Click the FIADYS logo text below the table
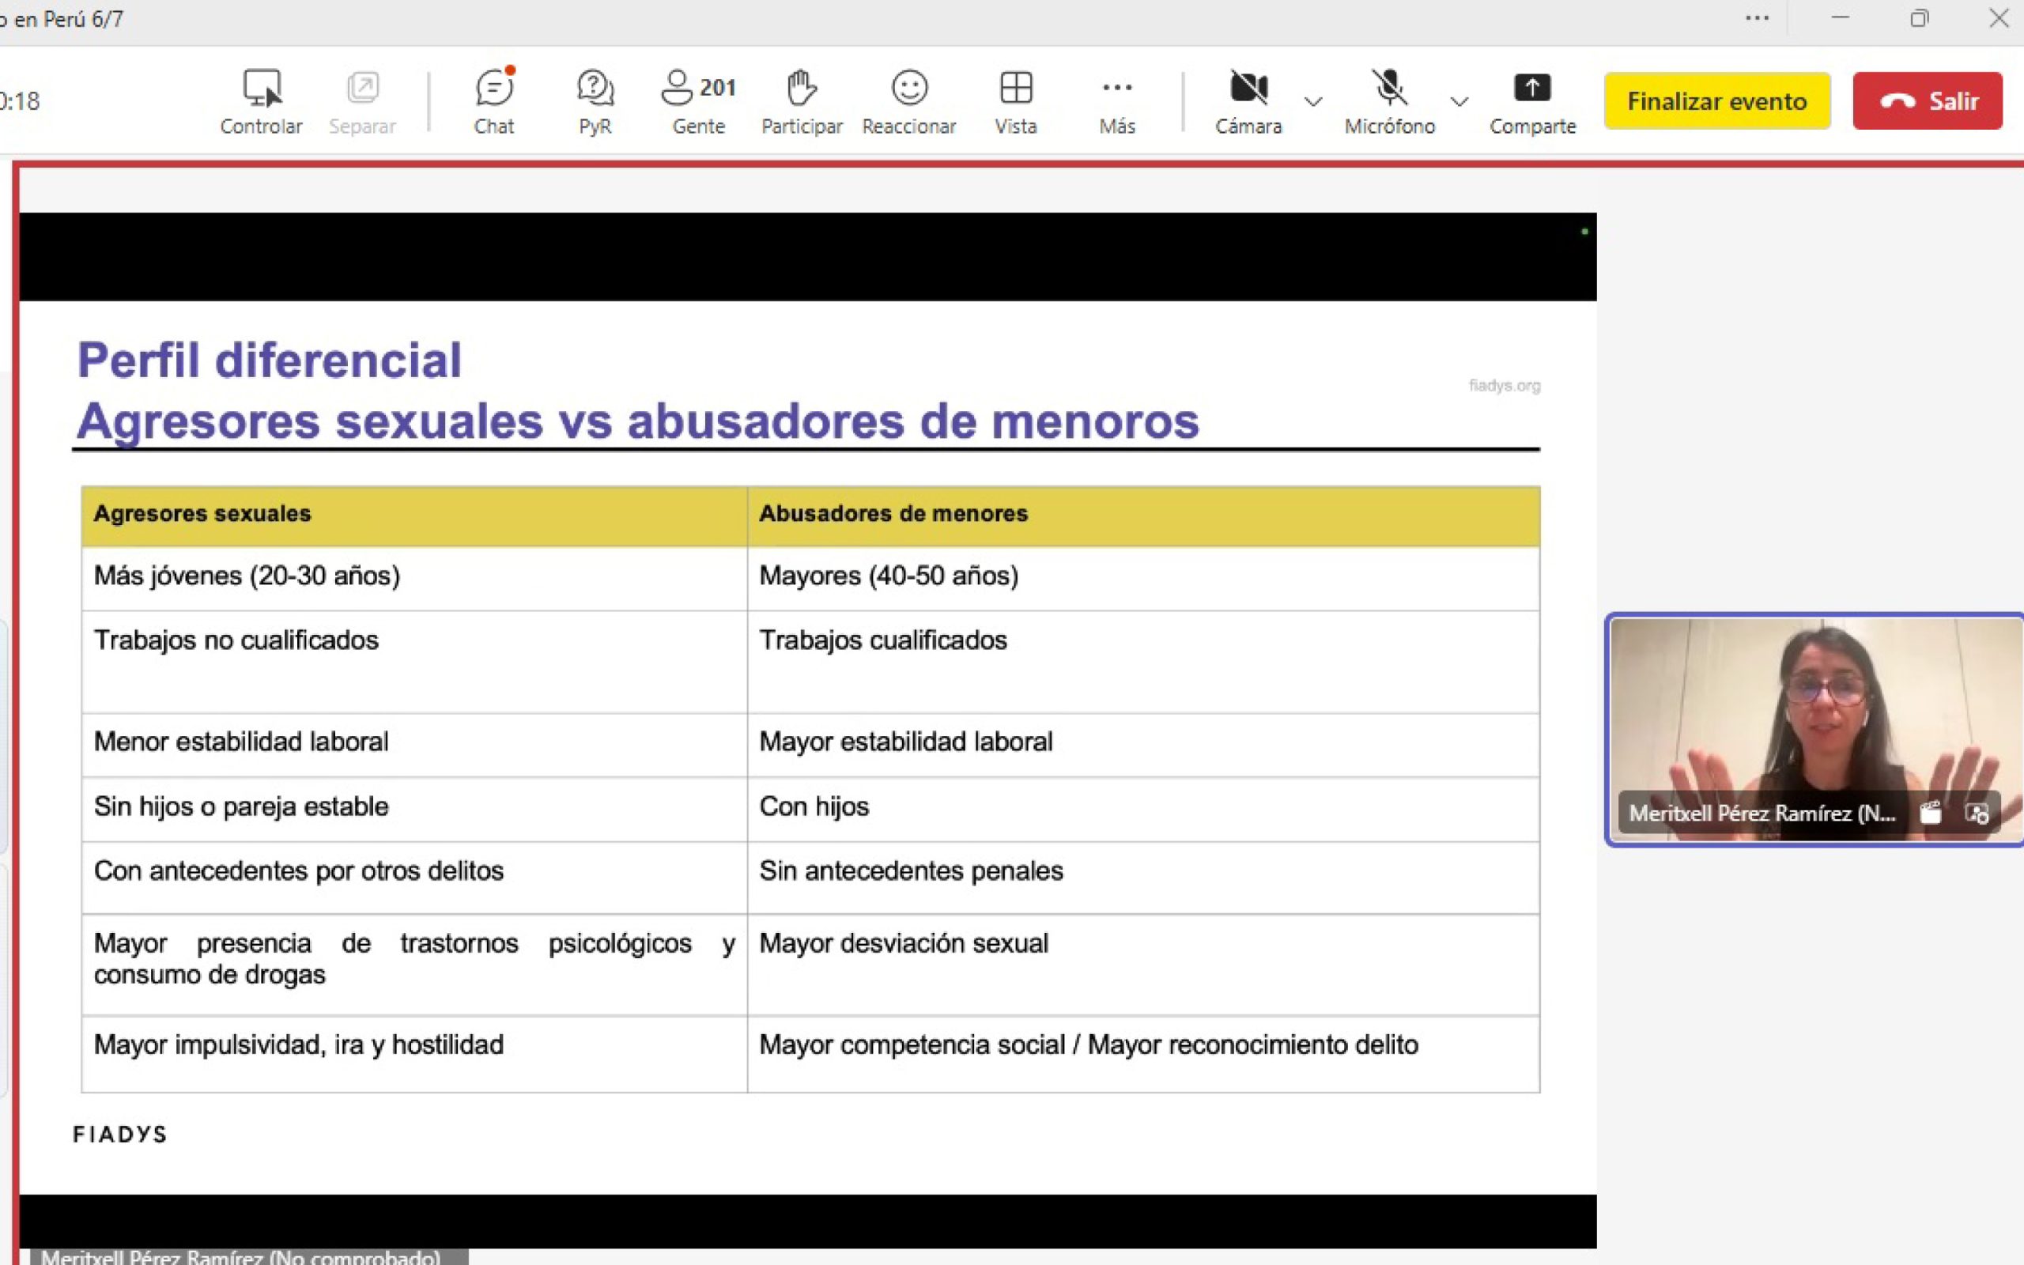This screenshot has width=2024, height=1265. 119,1135
